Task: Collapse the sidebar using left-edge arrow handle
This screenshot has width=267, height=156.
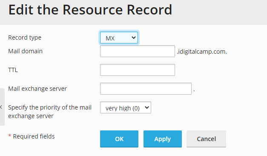Action: click(x=2, y=107)
